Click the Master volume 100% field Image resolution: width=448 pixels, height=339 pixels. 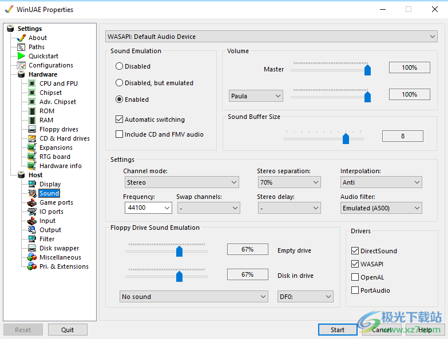410,67
